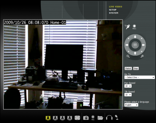Pan the camera right with the right arrow

pos(143,45)
